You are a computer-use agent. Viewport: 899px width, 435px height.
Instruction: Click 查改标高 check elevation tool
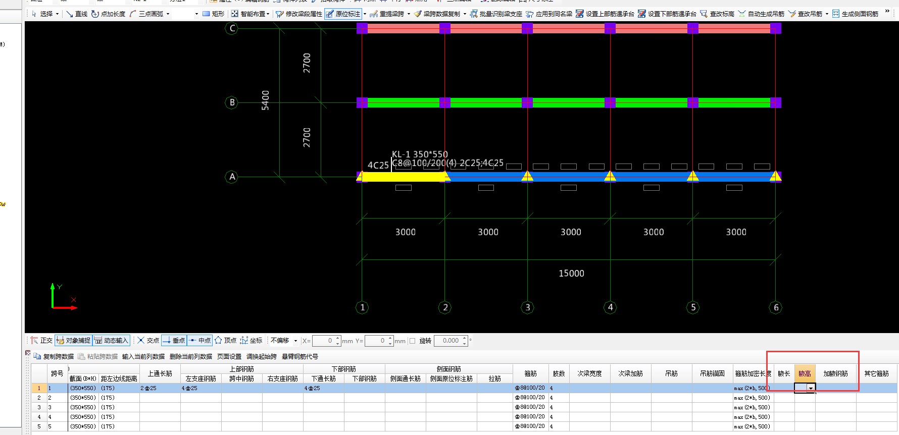tap(717, 14)
